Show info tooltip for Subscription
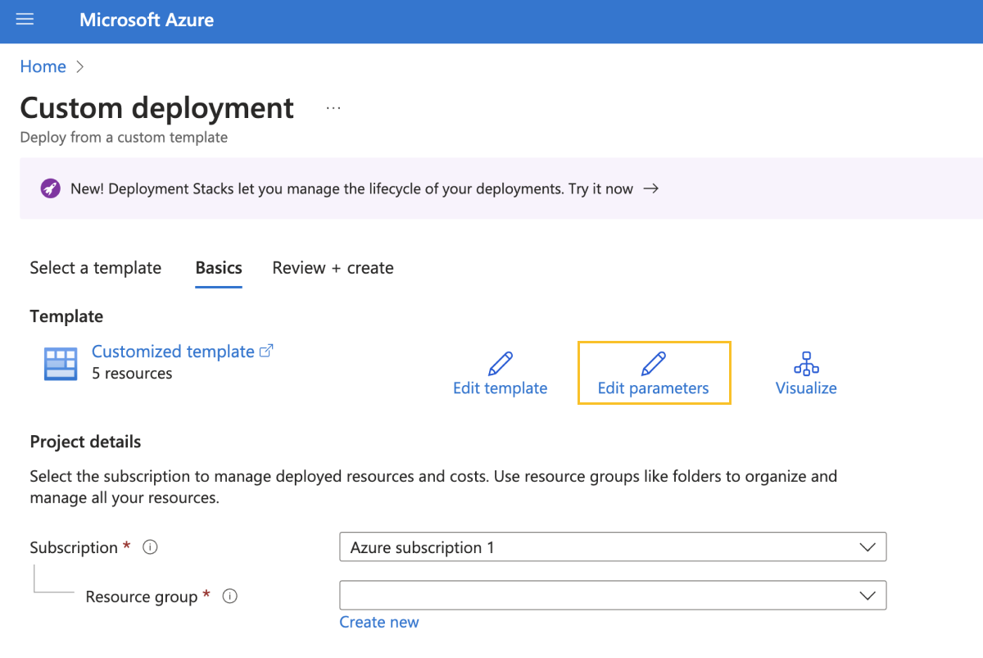The height and width of the screenshot is (658, 983). point(150,547)
